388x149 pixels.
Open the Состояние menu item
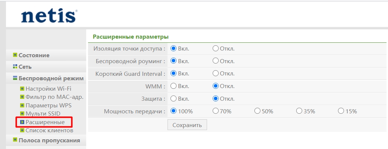(x=34, y=55)
